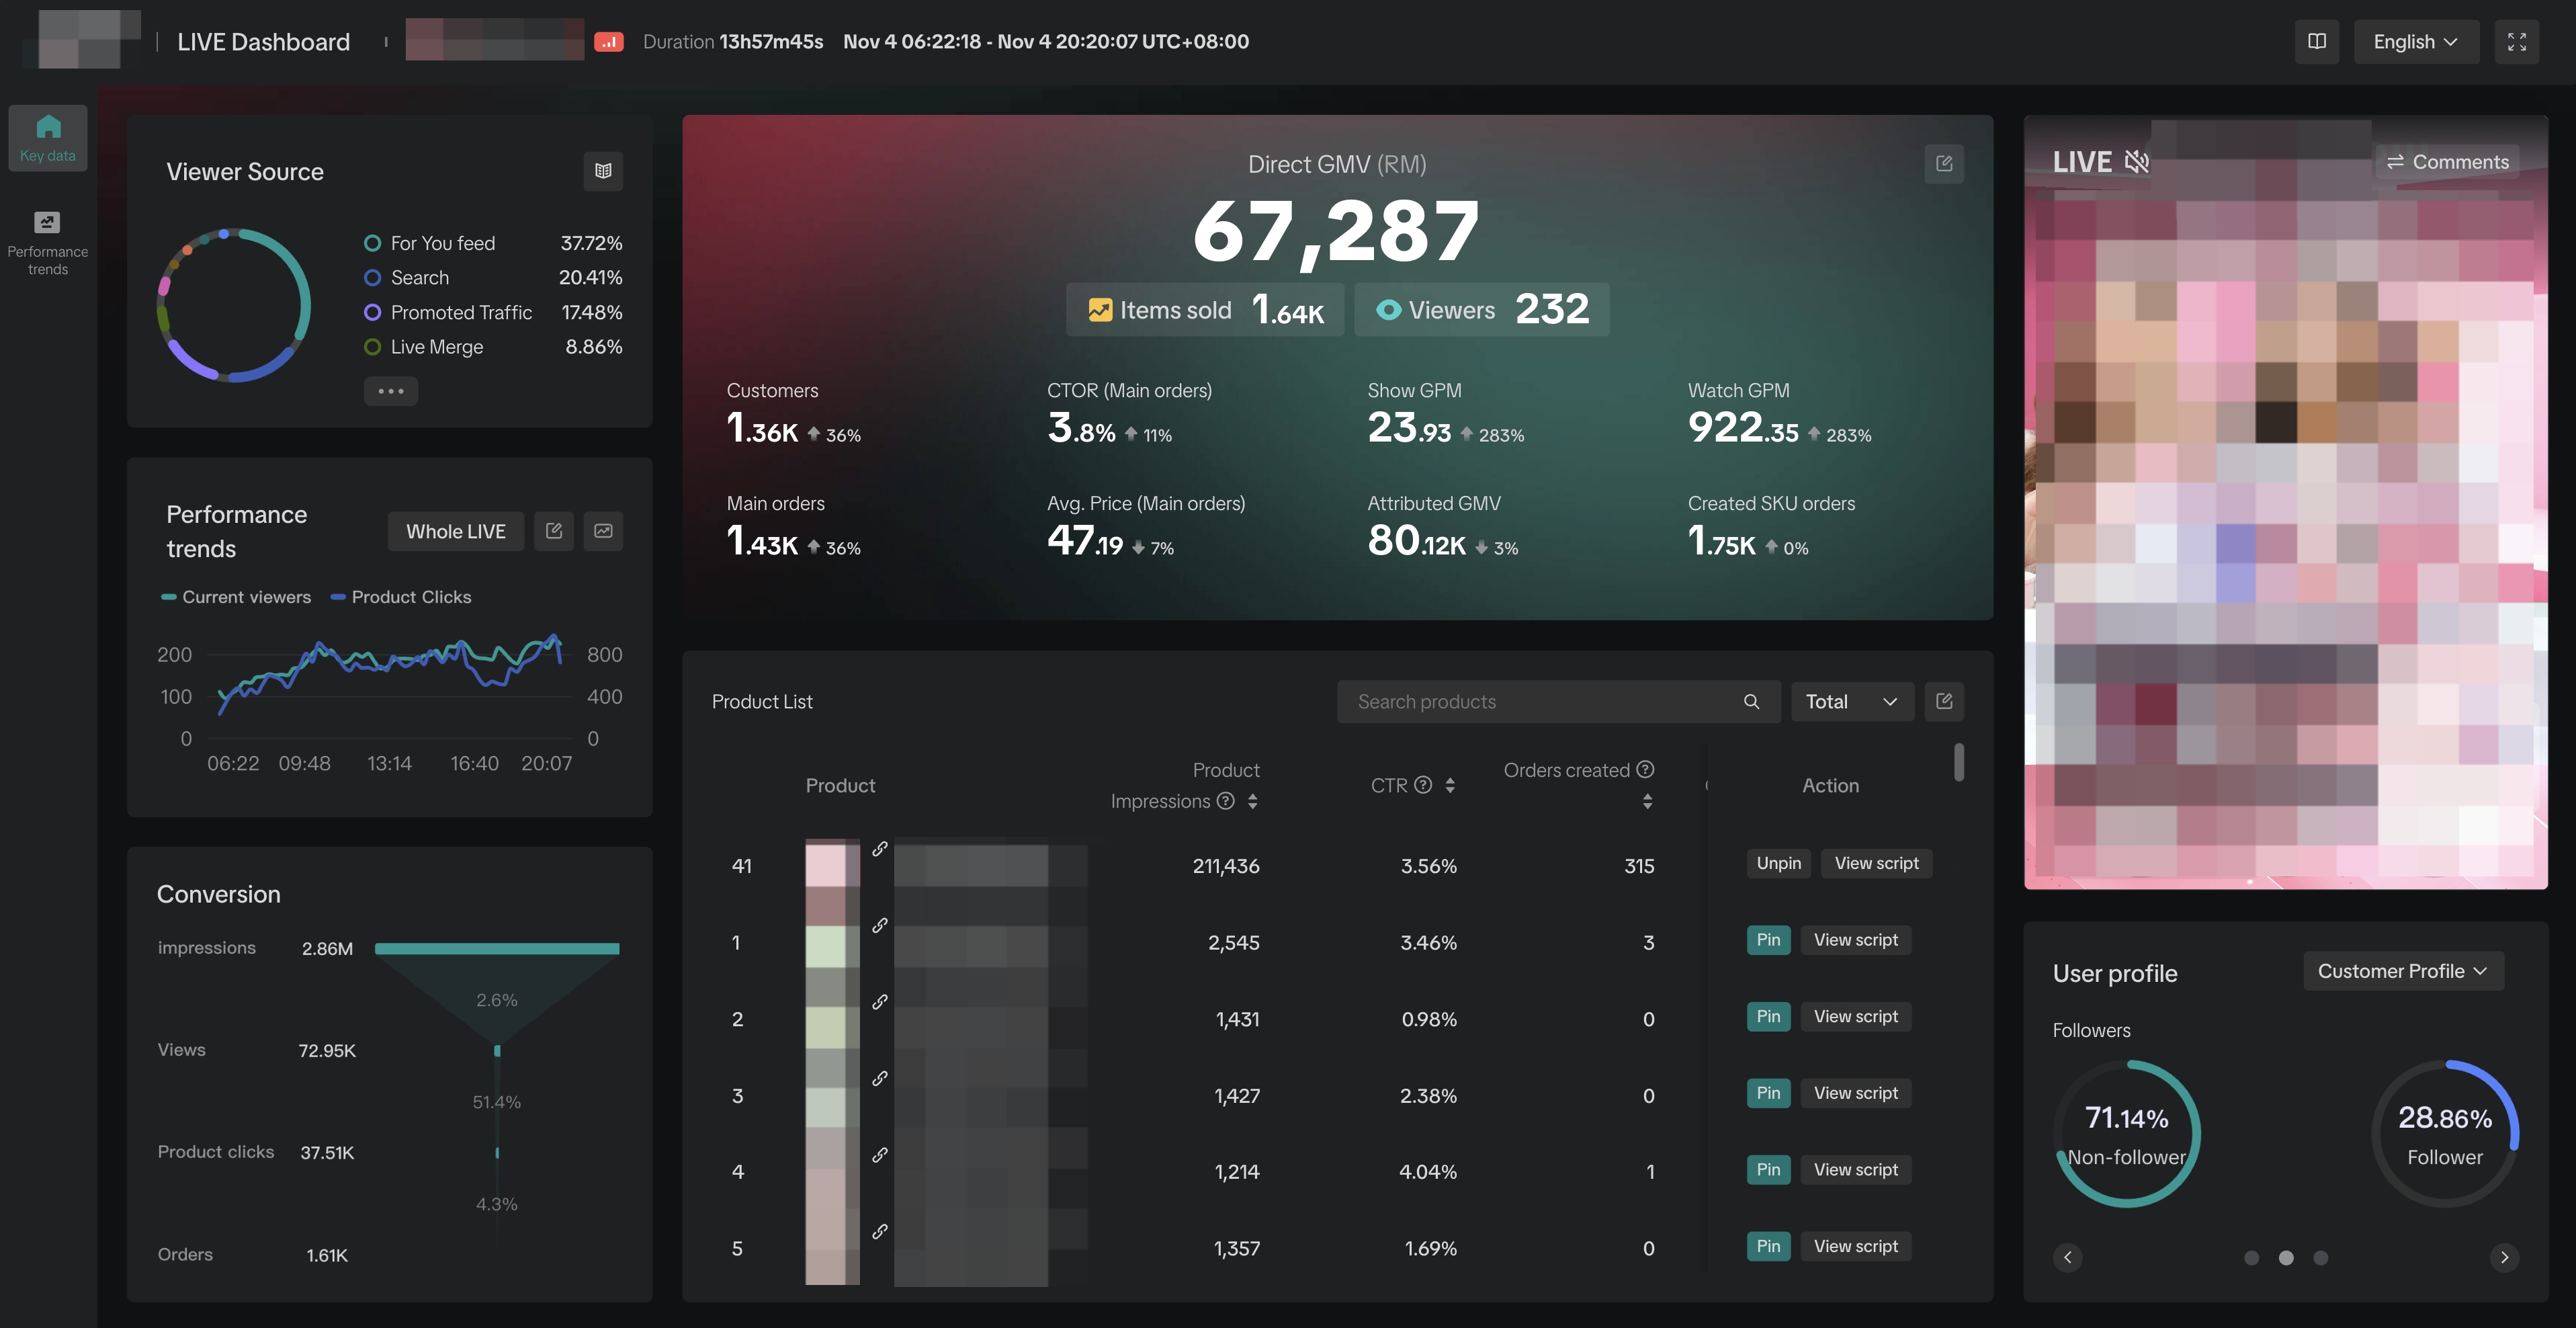2576x1328 pixels.
Task: Click the search icon in the product search bar
Action: coord(1751,701)
